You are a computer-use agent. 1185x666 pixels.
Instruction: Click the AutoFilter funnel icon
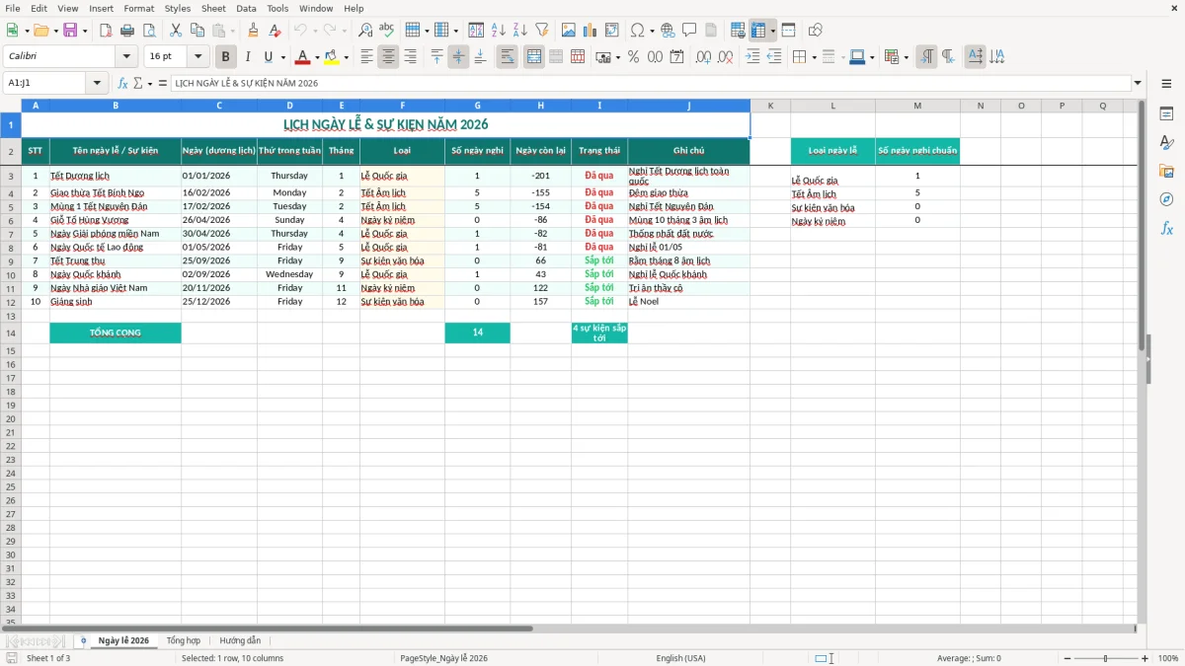[x=541, y=31]
